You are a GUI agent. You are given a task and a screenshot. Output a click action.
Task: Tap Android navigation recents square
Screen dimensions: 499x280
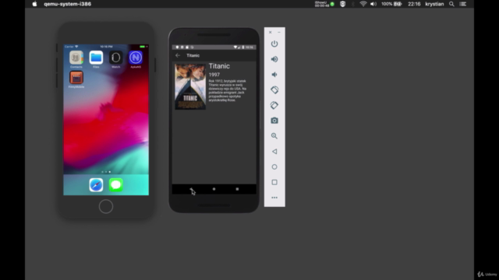tap(237, 189)
